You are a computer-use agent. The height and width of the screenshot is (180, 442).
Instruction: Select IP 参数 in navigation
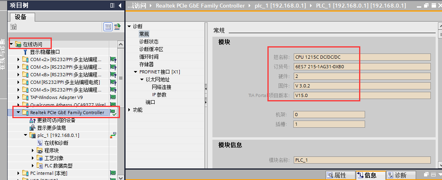tap(159, 95)
